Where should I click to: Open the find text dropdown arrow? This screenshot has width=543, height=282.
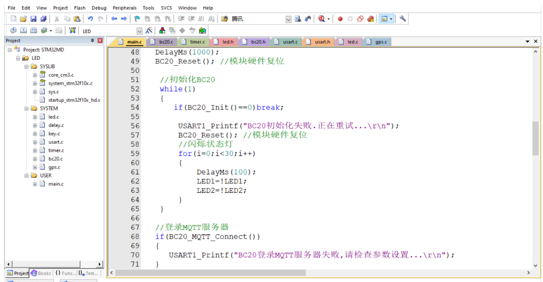coord(288,19)
